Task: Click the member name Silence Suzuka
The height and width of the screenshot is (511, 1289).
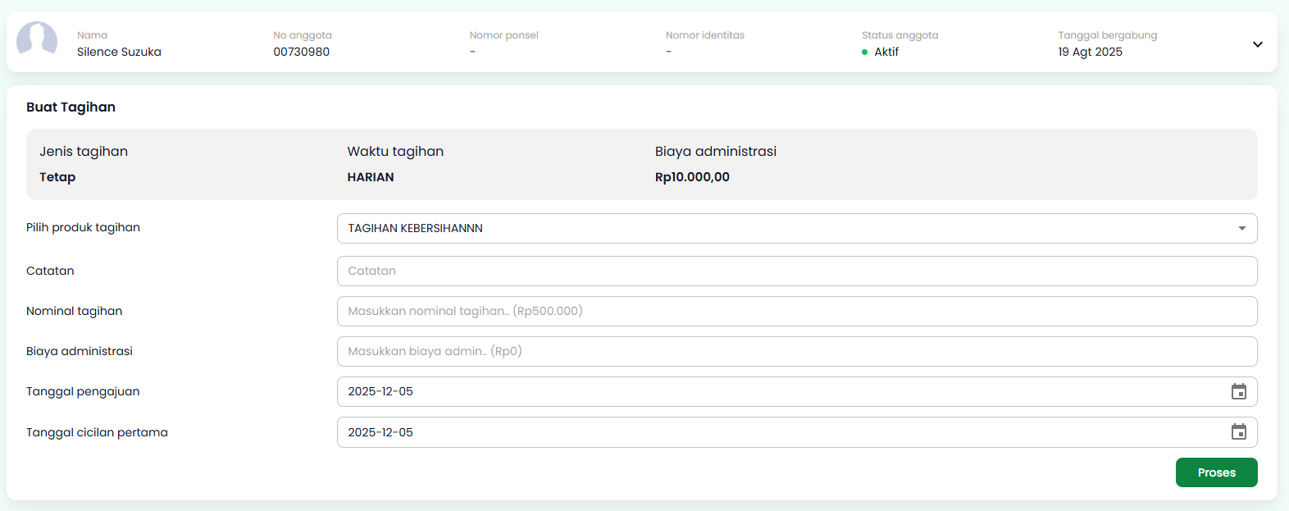Action: pyautogui.click(x=119, y=52)
